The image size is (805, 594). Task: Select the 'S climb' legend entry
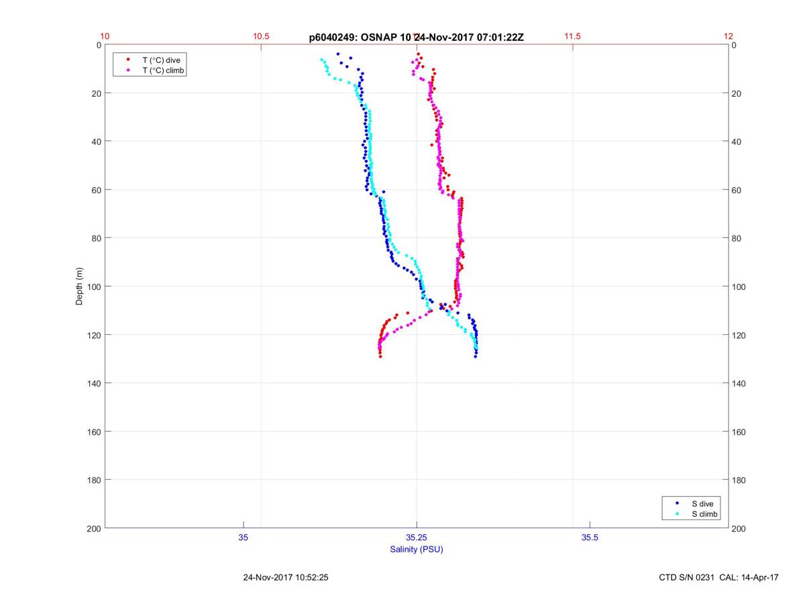pos(704,514)
